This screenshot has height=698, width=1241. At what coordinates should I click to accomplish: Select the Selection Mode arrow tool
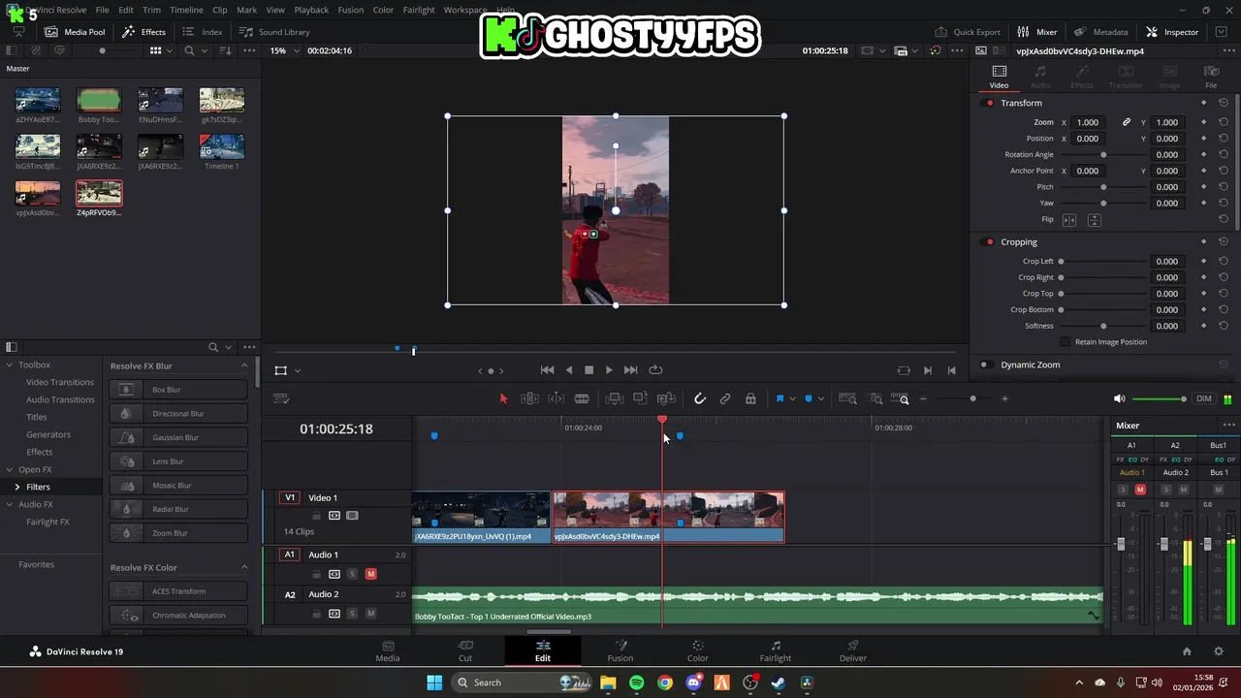click(503, 398)
